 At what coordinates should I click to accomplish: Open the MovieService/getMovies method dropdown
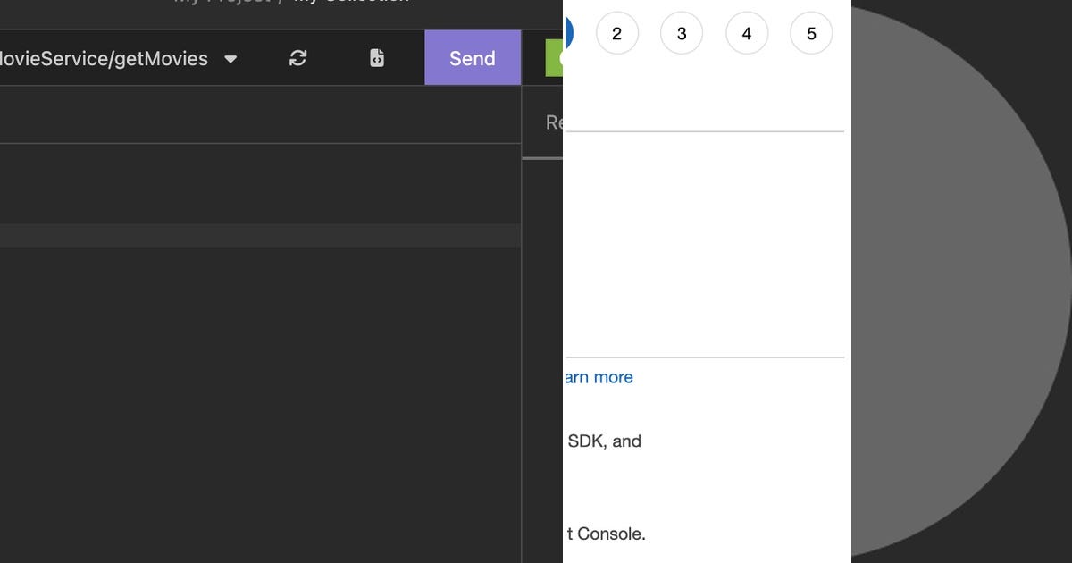point(116,58)
